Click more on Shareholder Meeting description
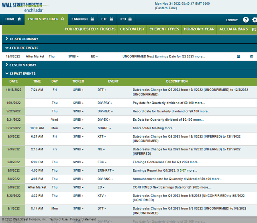Viewport: 257px width, 223px height. click(170, 128)
